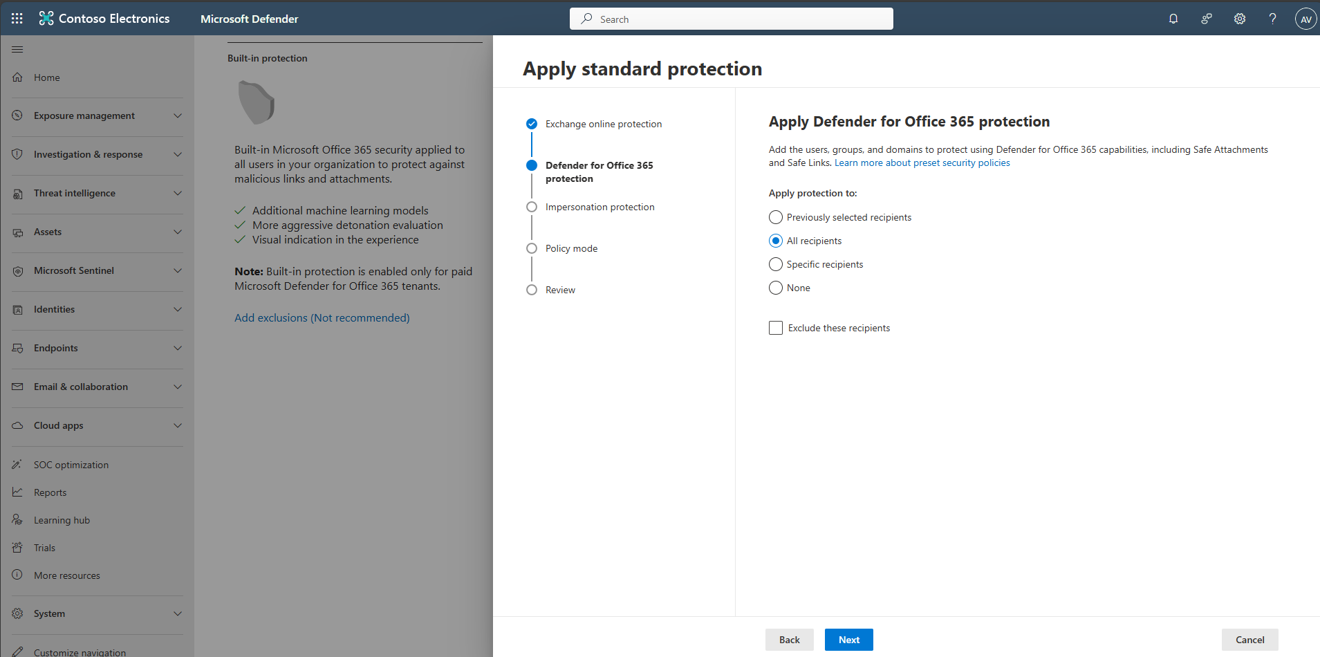Open Learn more about preset security policies link
Viewport: 1320px width, 657px height.
pos(922,163)
